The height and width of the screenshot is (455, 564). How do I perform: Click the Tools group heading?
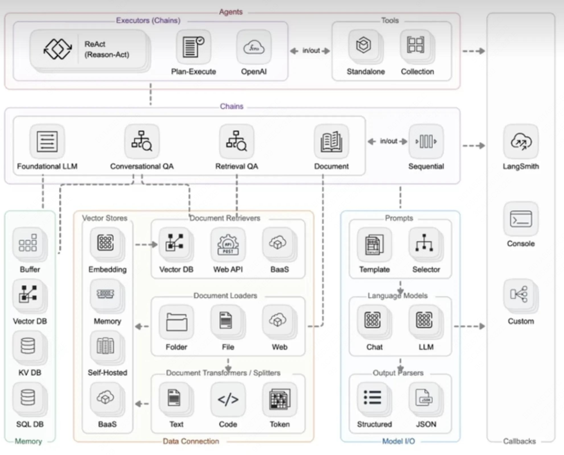coord(390,20)
